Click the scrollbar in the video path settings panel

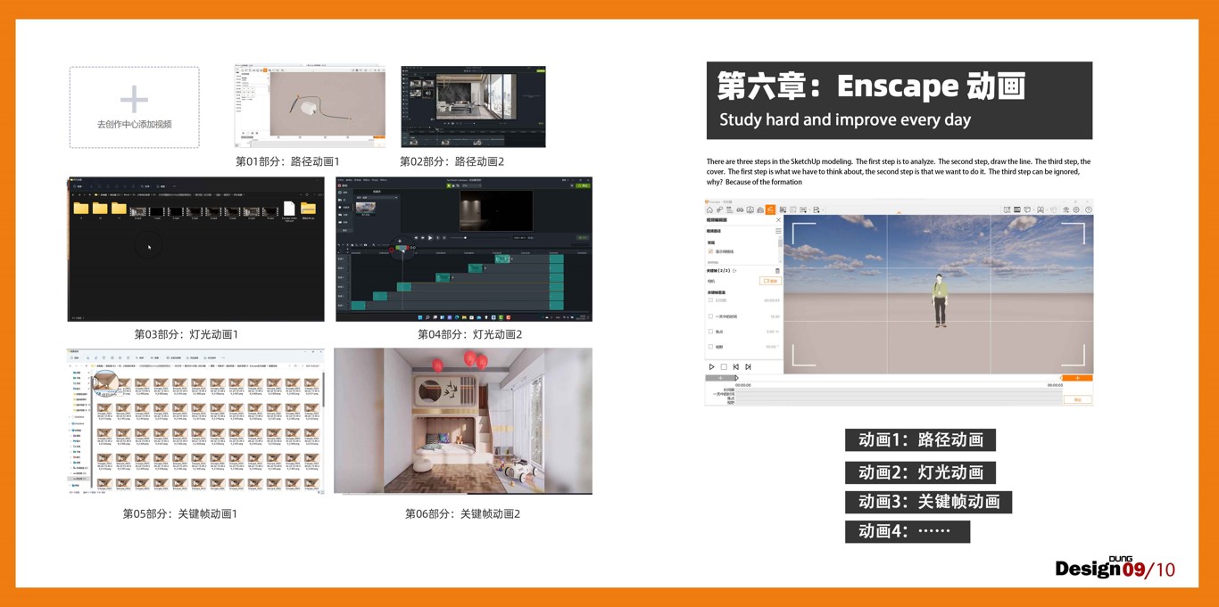click(x=780, y=242)
